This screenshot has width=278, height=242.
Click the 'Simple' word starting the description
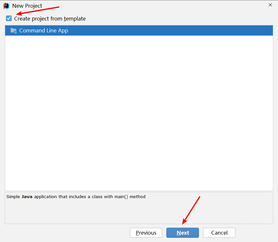13,197
